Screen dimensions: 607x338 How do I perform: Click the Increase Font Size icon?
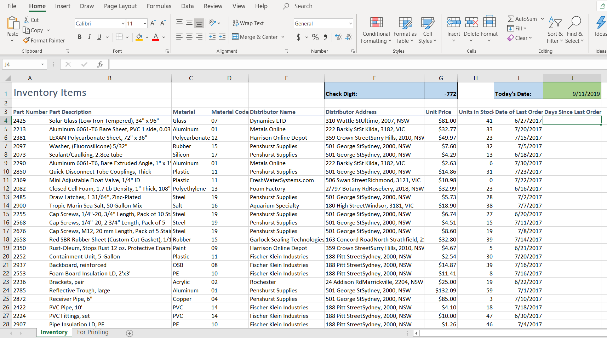pyautogui.click(x=153, y=23)
